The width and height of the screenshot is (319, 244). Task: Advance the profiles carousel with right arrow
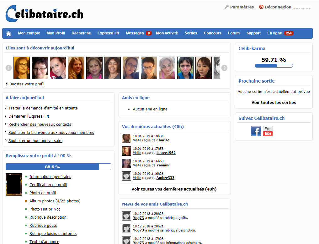[x=224, y=68]
